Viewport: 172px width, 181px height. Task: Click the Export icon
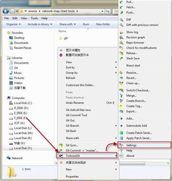coord(121,111)
